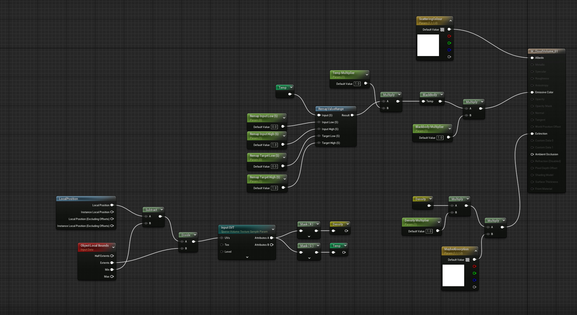This screenshot has height=315, width=577.
Task: Select the RemapValueRange node title
Action: click(331, 109)
